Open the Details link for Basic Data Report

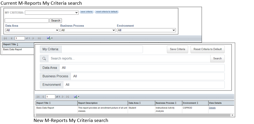point(212,108)
